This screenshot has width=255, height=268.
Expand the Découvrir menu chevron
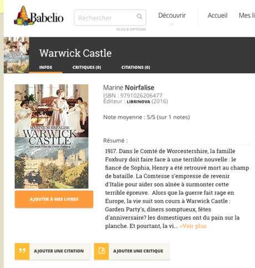[171, 24]
